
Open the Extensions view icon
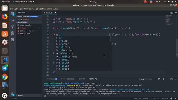[13, 39]
